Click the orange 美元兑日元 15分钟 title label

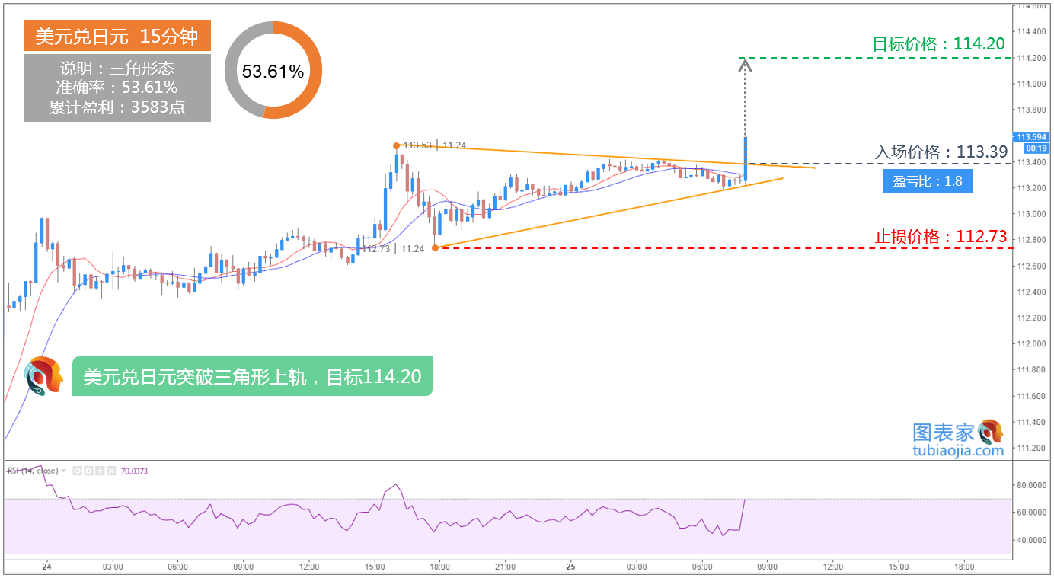117,36
